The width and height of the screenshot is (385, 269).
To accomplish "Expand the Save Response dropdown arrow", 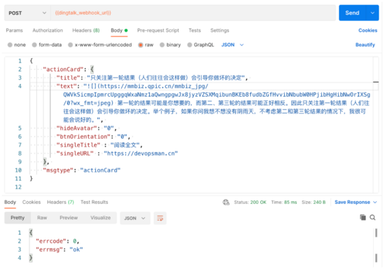I will coord(375,202).
